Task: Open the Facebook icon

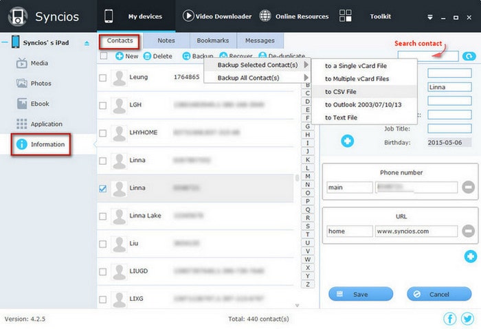Action: (x=449, y=319)
